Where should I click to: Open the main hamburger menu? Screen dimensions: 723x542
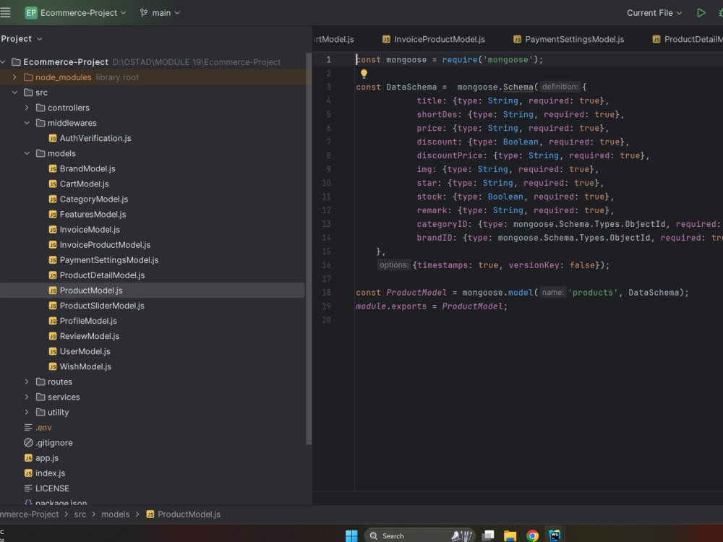coord(5,12)
